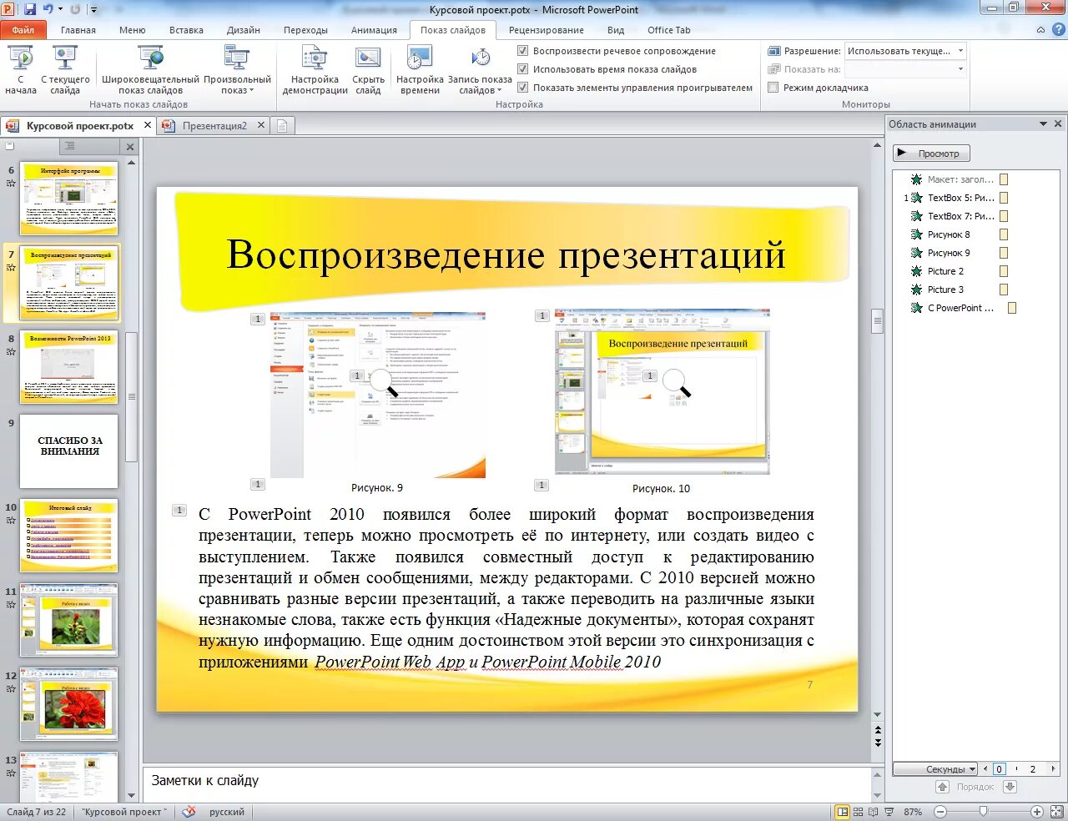
Task: Enable presenter view checkbox (Режим докладчика)
Action: [773, 88]
